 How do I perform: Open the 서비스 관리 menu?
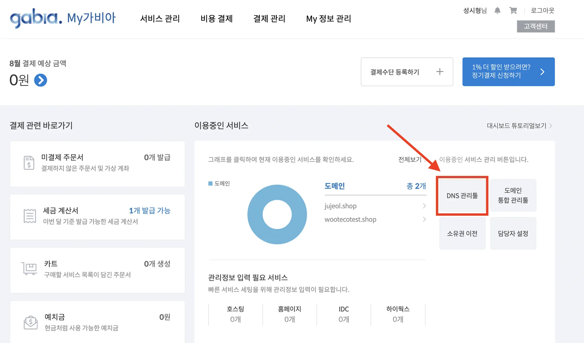pos(160,19)
